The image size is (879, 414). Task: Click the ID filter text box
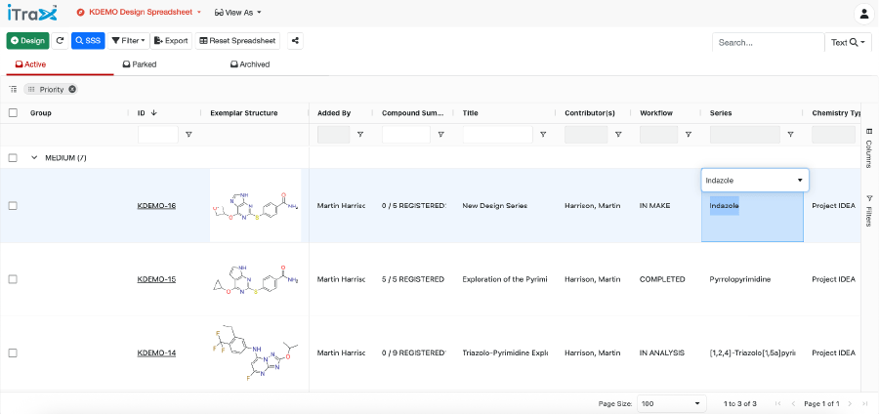coord(158,135)
